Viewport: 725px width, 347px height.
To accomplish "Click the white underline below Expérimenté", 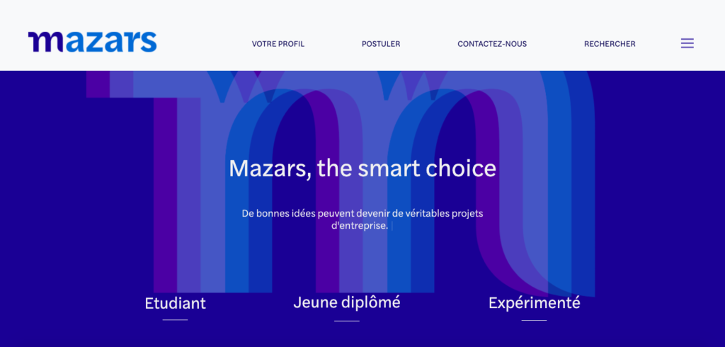I will tap(534, 320).
